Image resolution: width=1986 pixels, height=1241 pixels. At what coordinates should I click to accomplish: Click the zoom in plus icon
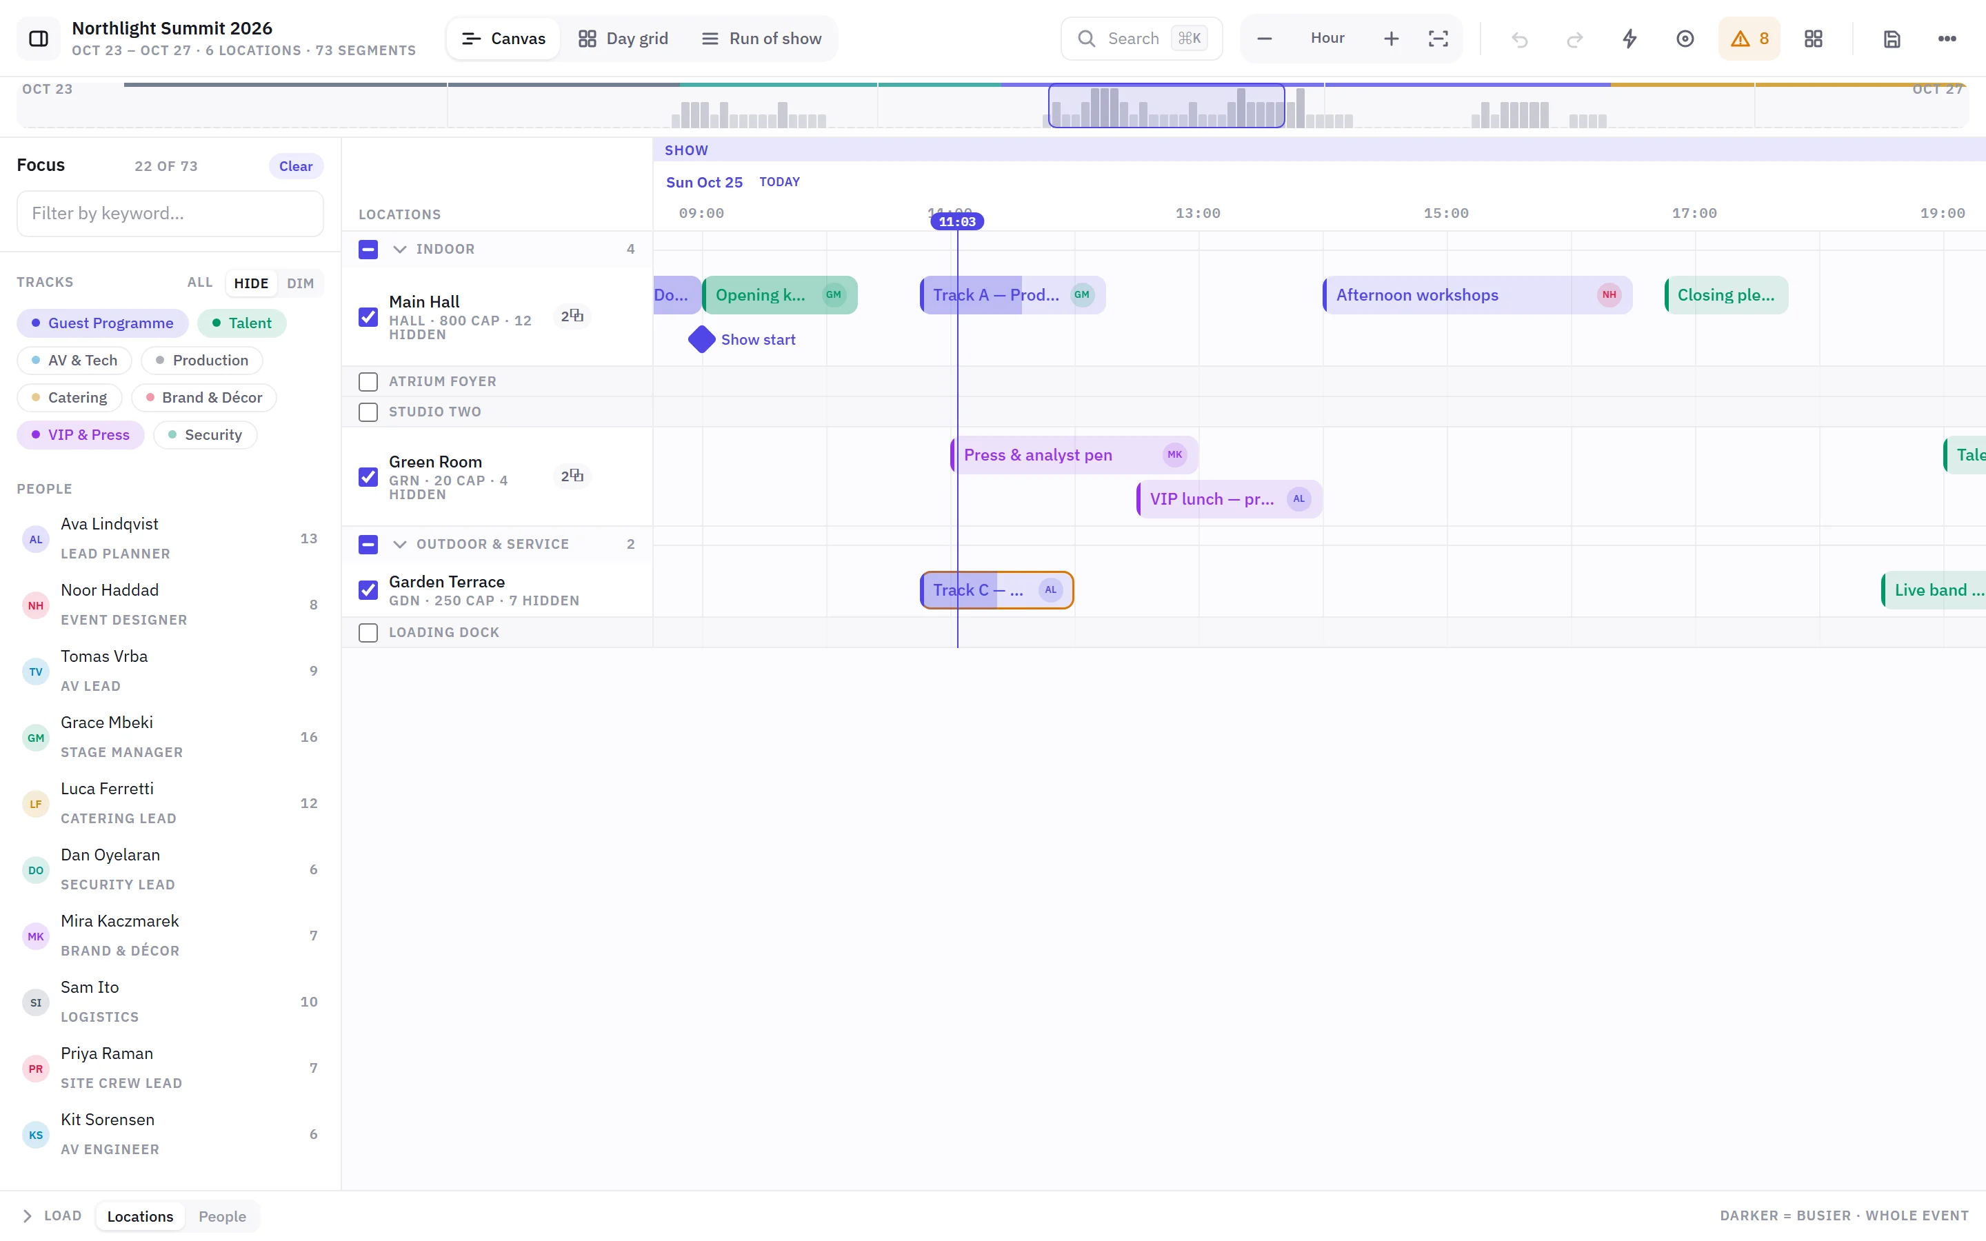click(1391, 39)
